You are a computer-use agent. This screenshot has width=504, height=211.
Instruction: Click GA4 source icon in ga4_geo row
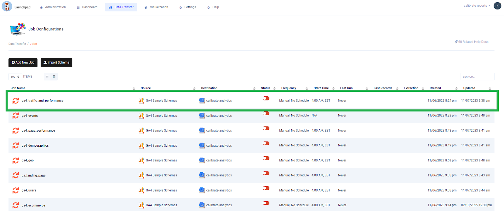141,160
